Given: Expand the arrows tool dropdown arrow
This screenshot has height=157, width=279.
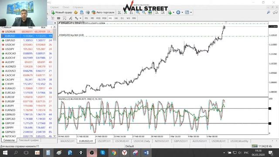Looking at the screenshot, I should 80,18.
